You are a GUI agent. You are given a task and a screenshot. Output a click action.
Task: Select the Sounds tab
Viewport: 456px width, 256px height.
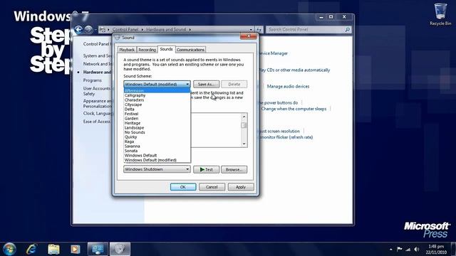(166, 49)
